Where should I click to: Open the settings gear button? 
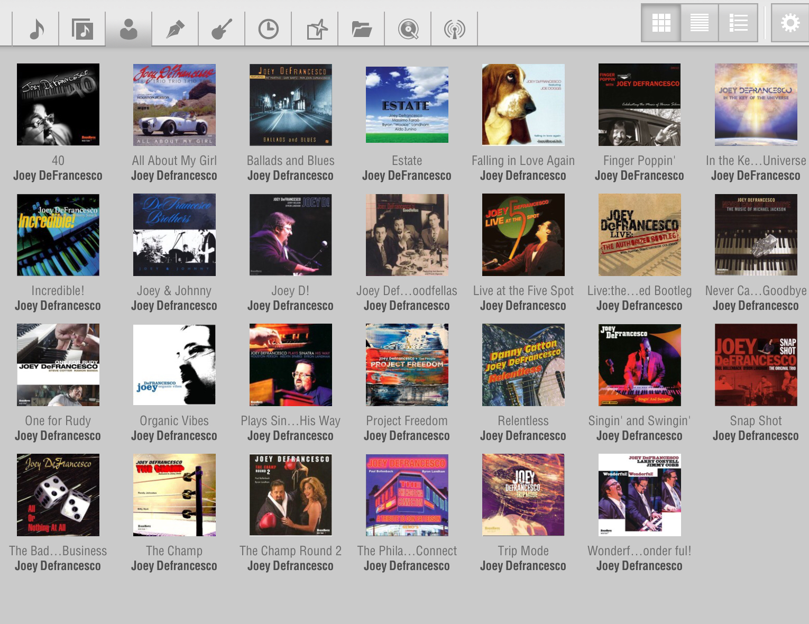(x=790, y=23)
